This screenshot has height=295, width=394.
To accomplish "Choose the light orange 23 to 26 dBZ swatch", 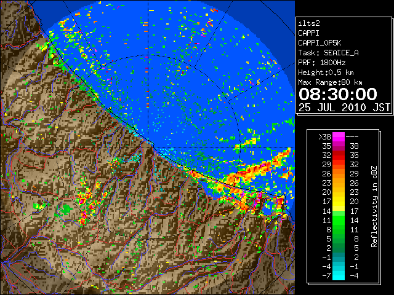I will pyautogui.click(x=339, y=183).
